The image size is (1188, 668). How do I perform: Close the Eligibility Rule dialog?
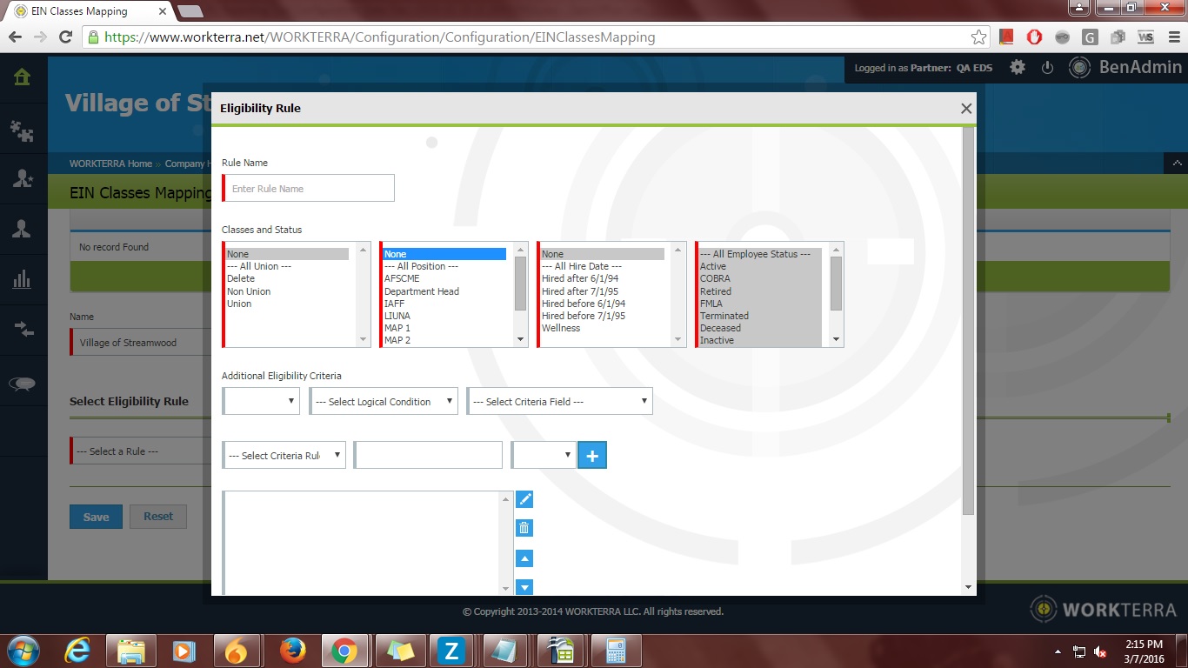pyautogui.click(x=965, y=109)
